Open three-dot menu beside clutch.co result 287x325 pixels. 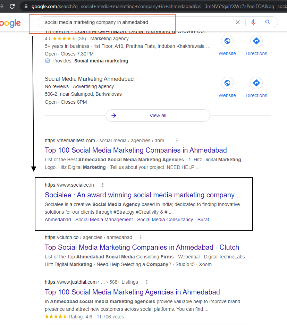(x=141, y=237)
